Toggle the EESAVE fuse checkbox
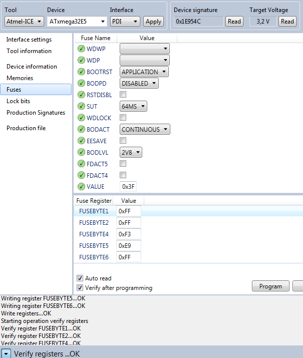 pos(123,140)
